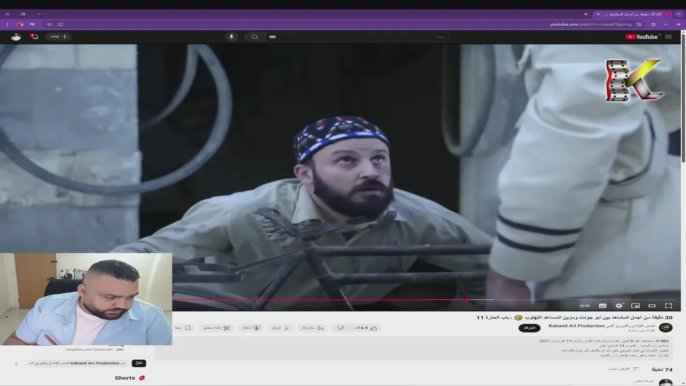Open miniplayer from player controls

[636, 306]
